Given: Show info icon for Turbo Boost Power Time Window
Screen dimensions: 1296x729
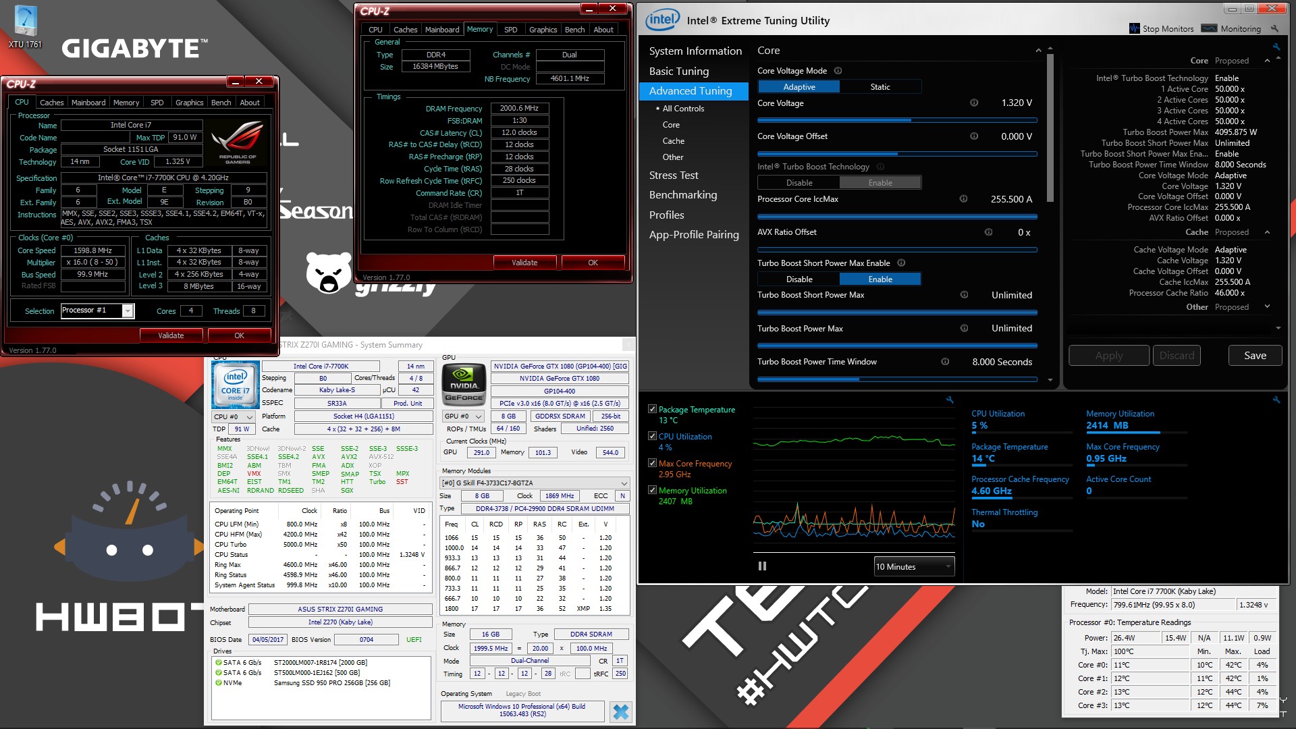Looking at the screenshot, I should pos(945,362).
